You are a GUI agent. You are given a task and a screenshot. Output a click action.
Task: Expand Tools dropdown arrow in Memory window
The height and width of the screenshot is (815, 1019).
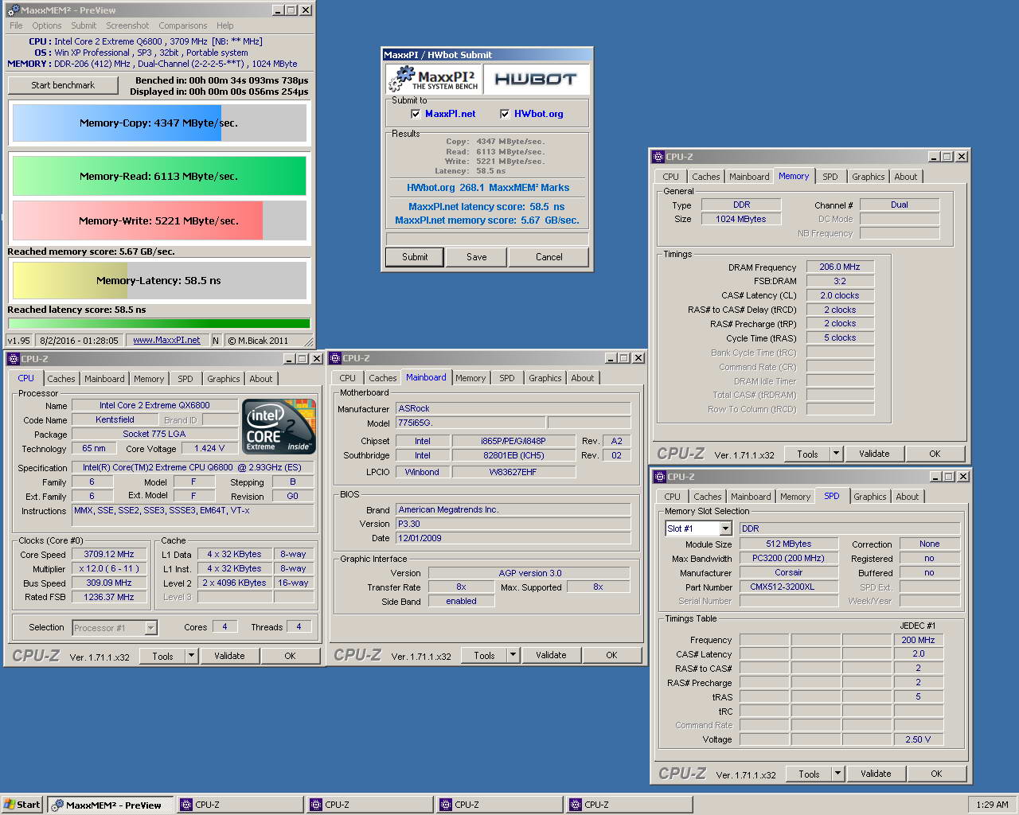point(836,454)
